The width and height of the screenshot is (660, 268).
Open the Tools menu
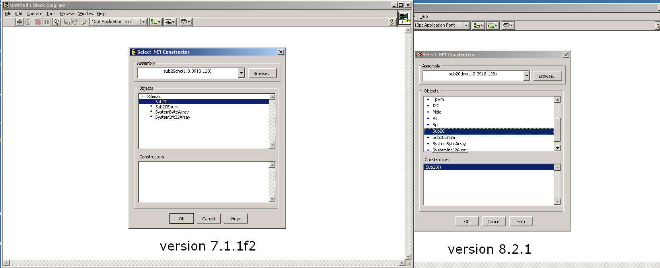click(51, 13)
